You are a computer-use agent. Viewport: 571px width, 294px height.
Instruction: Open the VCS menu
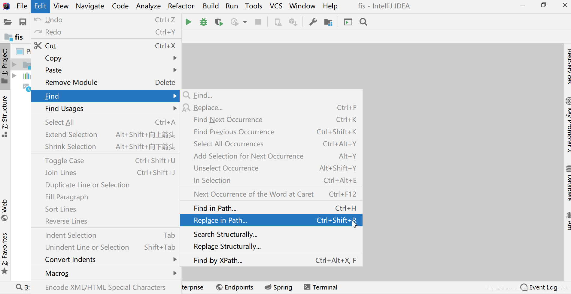click(276, 6)
